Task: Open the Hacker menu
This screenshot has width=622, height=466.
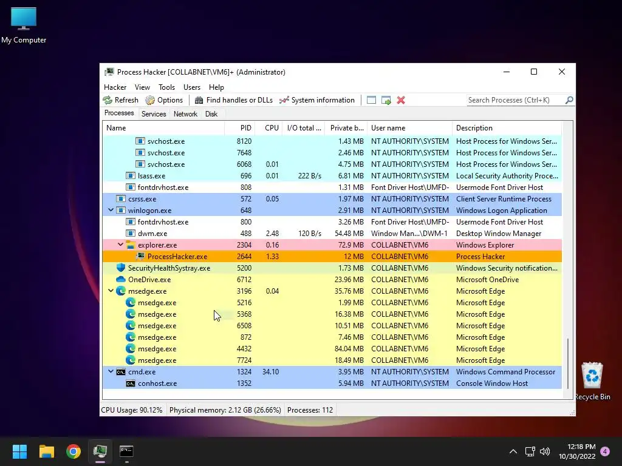Action: tap(115, 87)
